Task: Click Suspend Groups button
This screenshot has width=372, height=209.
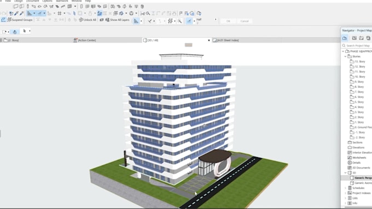Action: (20, 20)
